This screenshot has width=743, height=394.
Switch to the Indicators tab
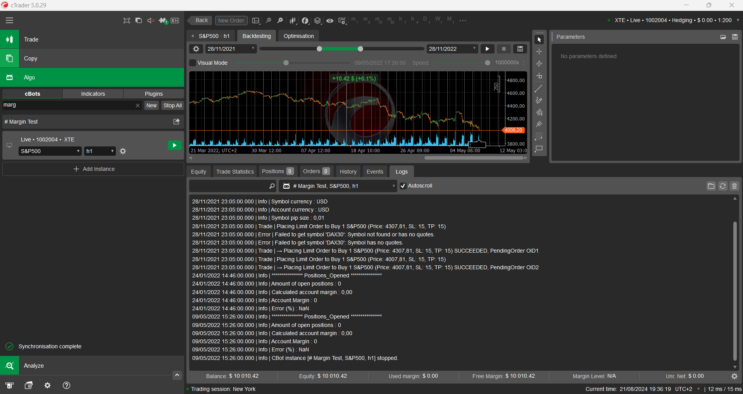pyautogui.click(x=93, y=94)
